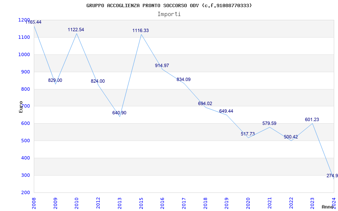This screenshot has width=338, height=211.
Task: Click the 2015 x-axis year label
Action: point(141,203)
